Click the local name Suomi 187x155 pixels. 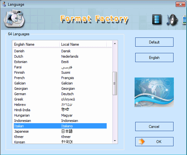[x=66, y=72]
